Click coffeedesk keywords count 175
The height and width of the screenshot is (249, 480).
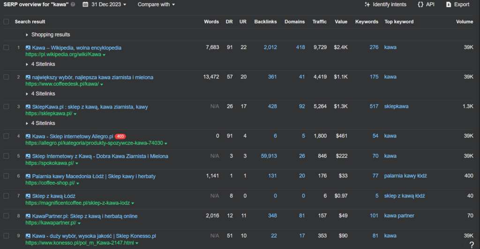pos(374,77)
